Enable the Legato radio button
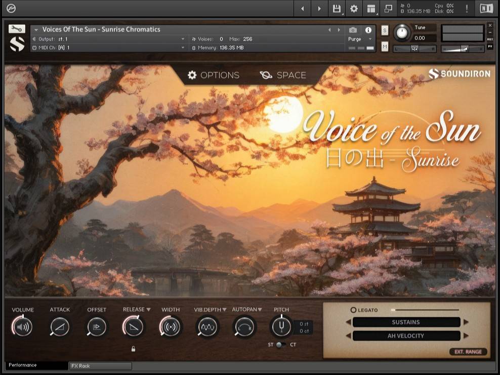The image size is (500, 375). tap(353, 310)
